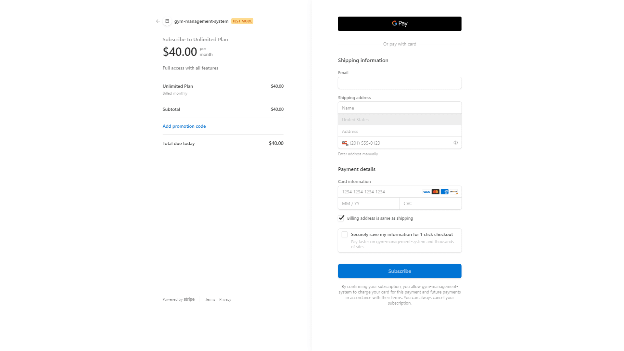Expand Add promotion code

coord(184,126)
